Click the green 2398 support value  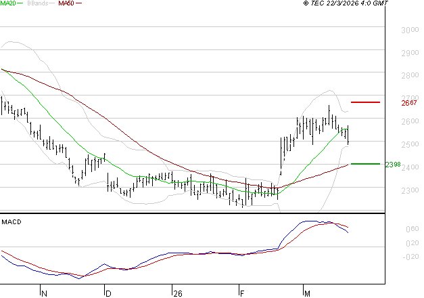pyautogui.click(x=393, y=165)
